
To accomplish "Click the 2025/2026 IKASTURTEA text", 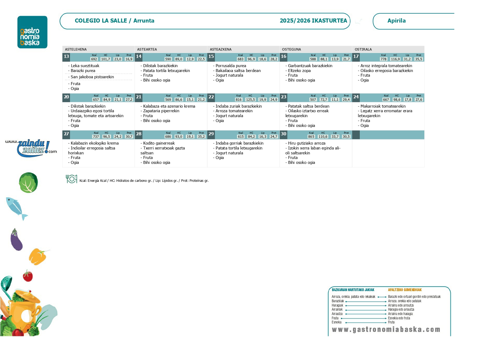I will coord(313,21).
